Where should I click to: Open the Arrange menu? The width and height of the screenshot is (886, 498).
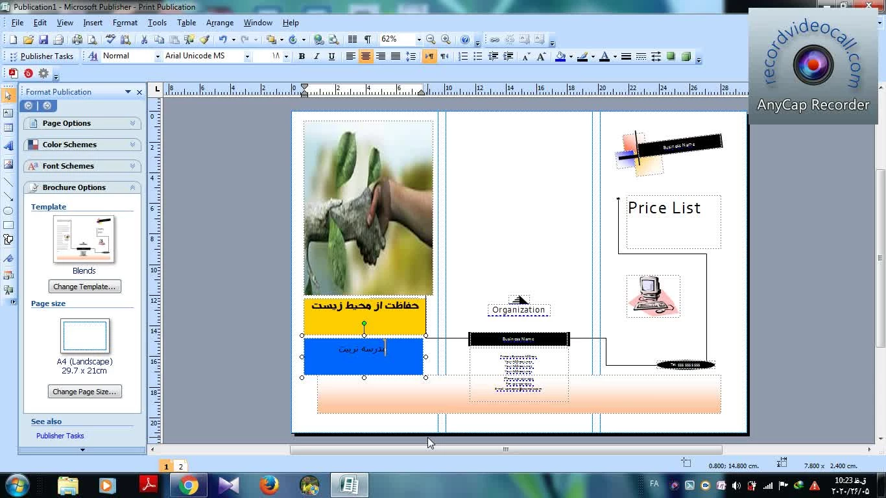(x=219, y=23)
